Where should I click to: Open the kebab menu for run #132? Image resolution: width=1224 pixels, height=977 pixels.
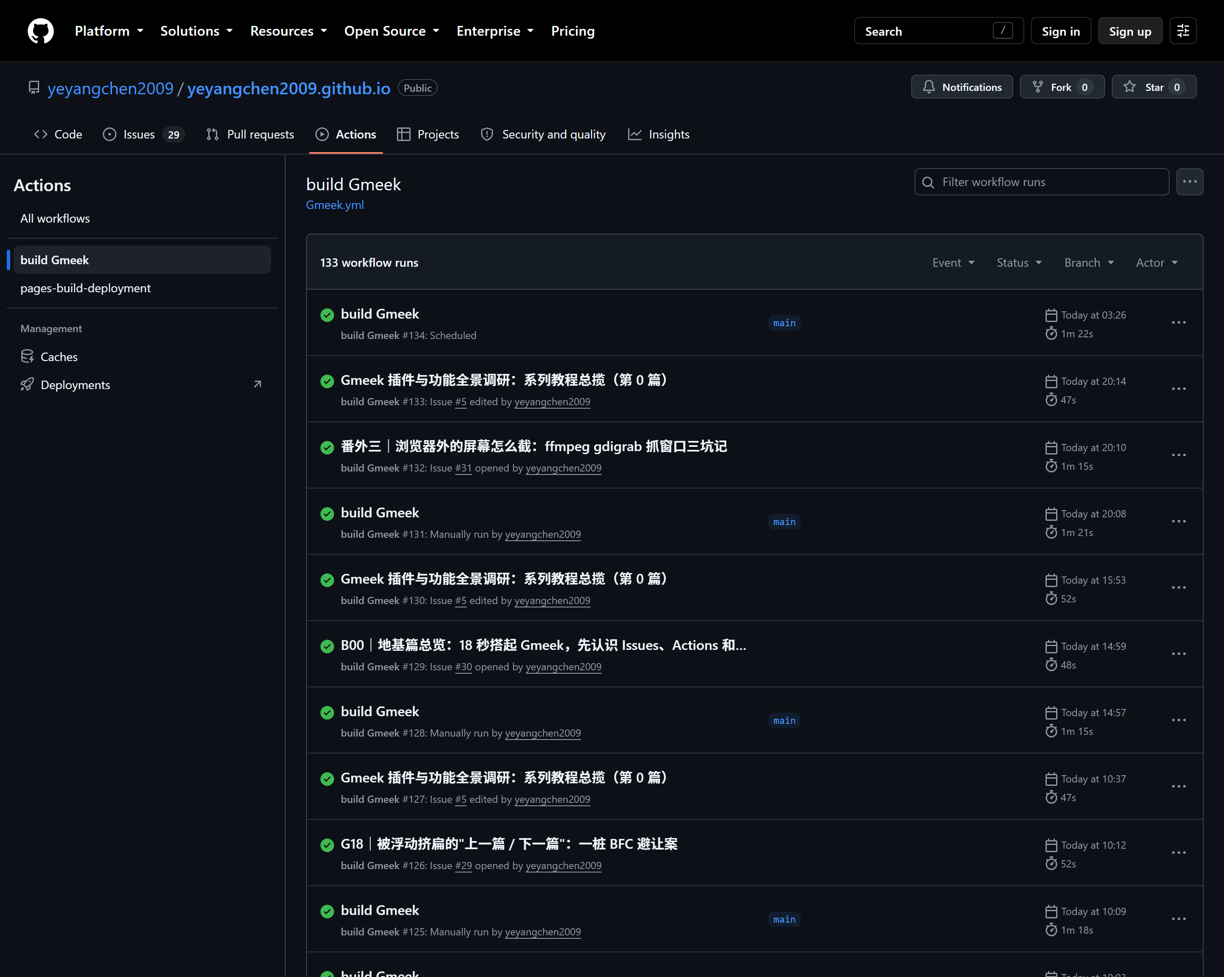[x=1179, y=455]
